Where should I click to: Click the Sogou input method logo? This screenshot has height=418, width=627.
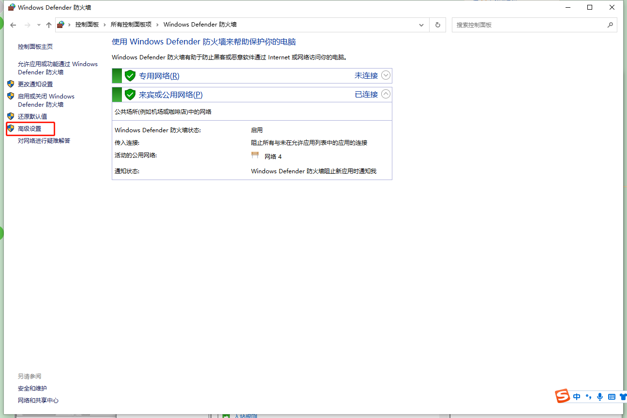(x=562, y=396)
